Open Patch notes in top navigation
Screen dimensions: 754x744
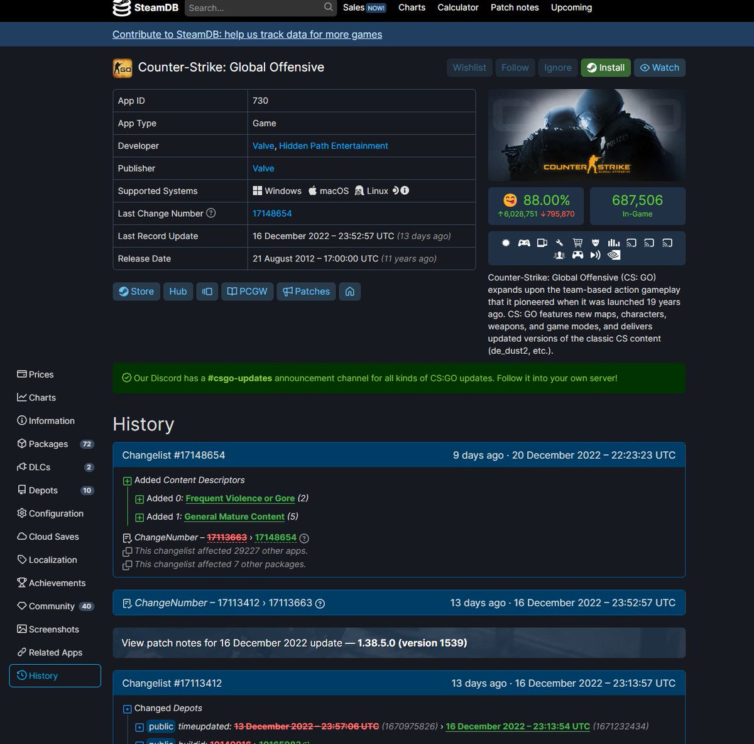coord(515,8)
